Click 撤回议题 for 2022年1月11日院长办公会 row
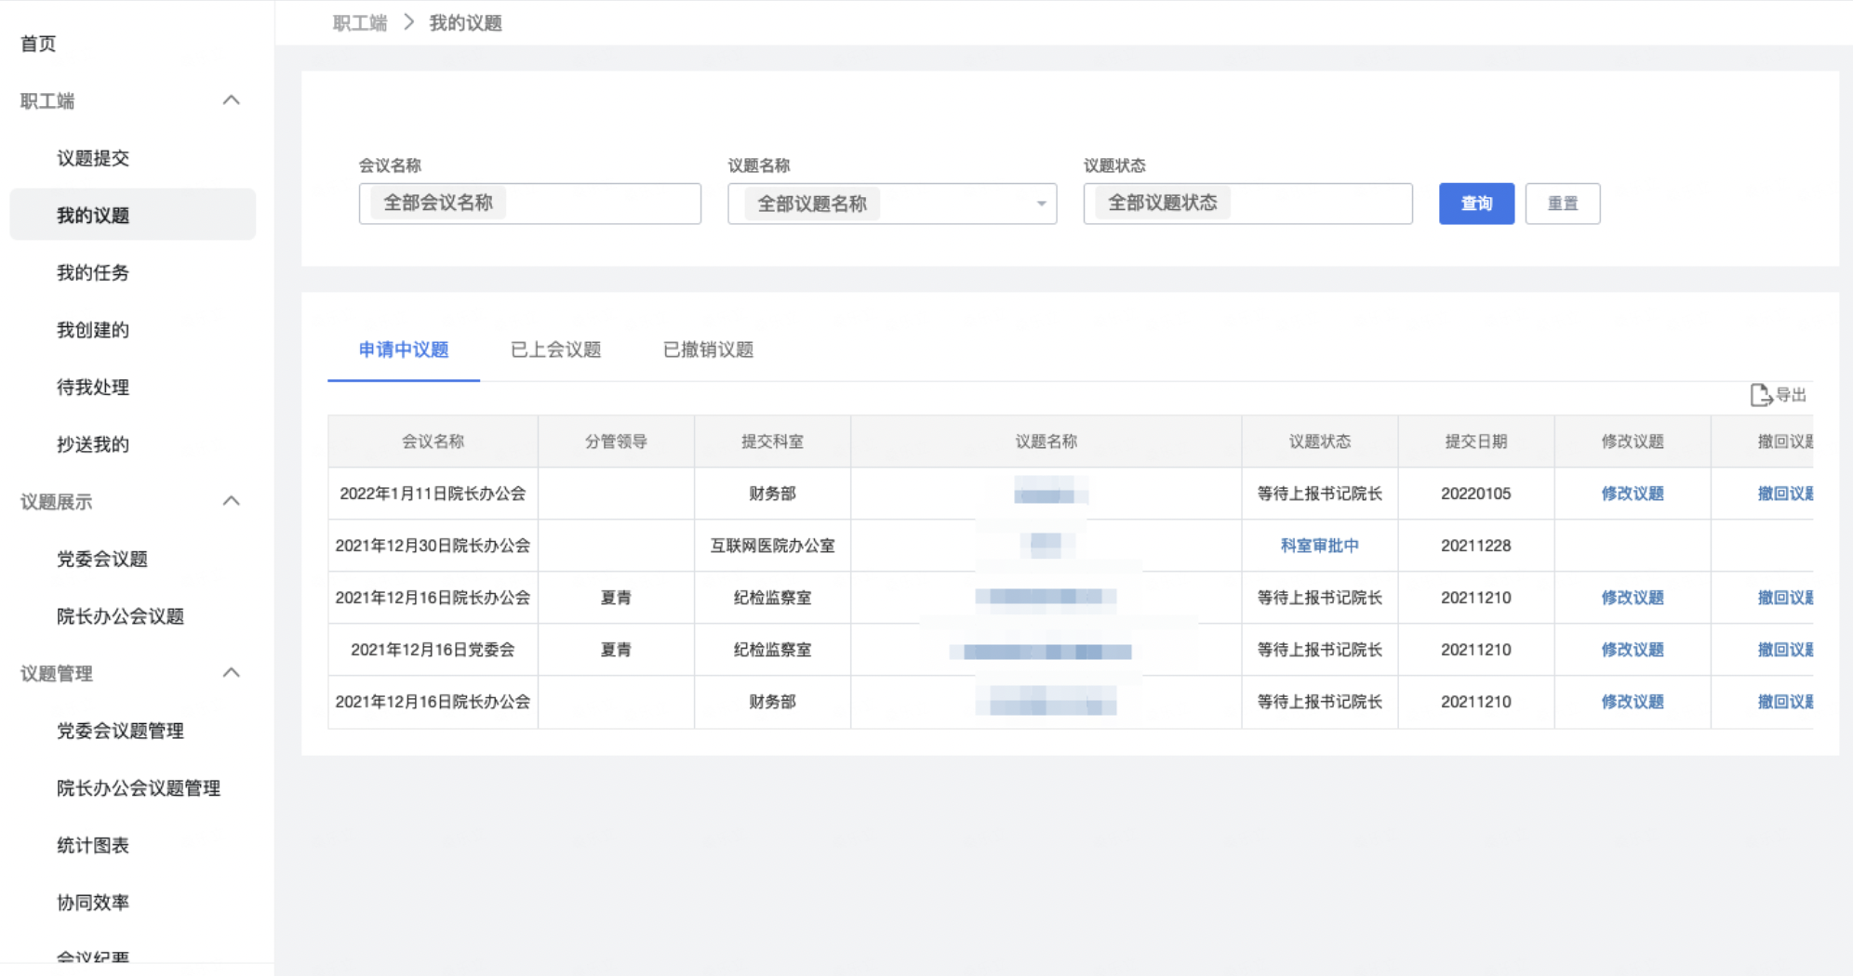 1785,494
